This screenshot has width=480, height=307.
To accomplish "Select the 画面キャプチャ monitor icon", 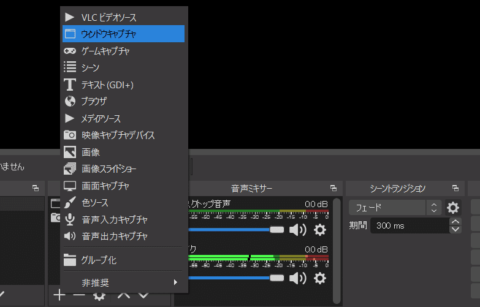I will [70, 186].
